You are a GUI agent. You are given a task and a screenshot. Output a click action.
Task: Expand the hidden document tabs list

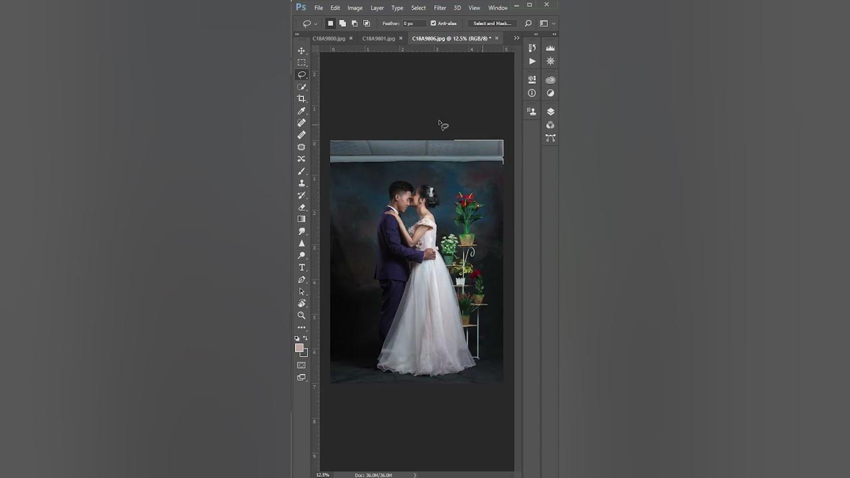coord(517,38)
